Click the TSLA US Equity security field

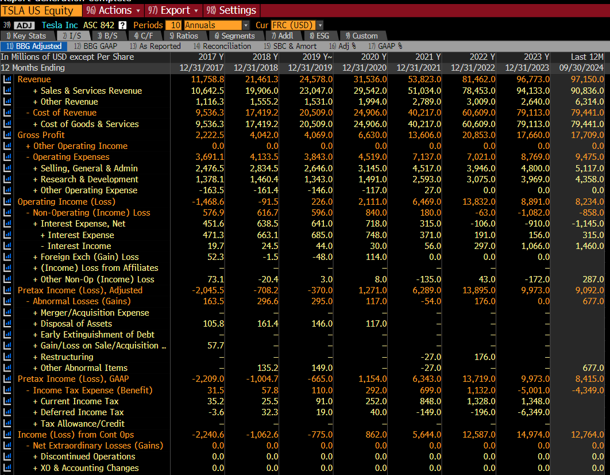(x=41, y=10)
